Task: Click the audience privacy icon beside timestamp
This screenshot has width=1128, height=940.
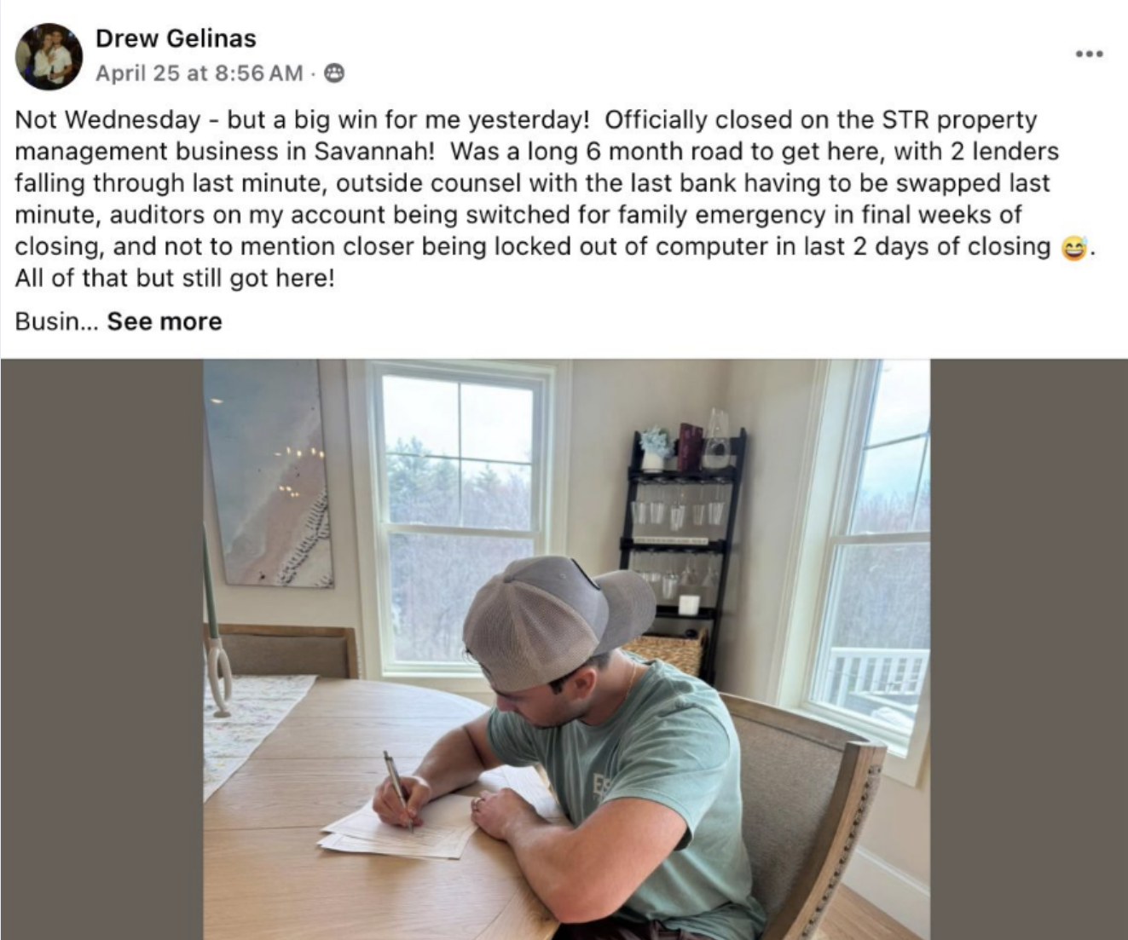Action: [335, 74]
